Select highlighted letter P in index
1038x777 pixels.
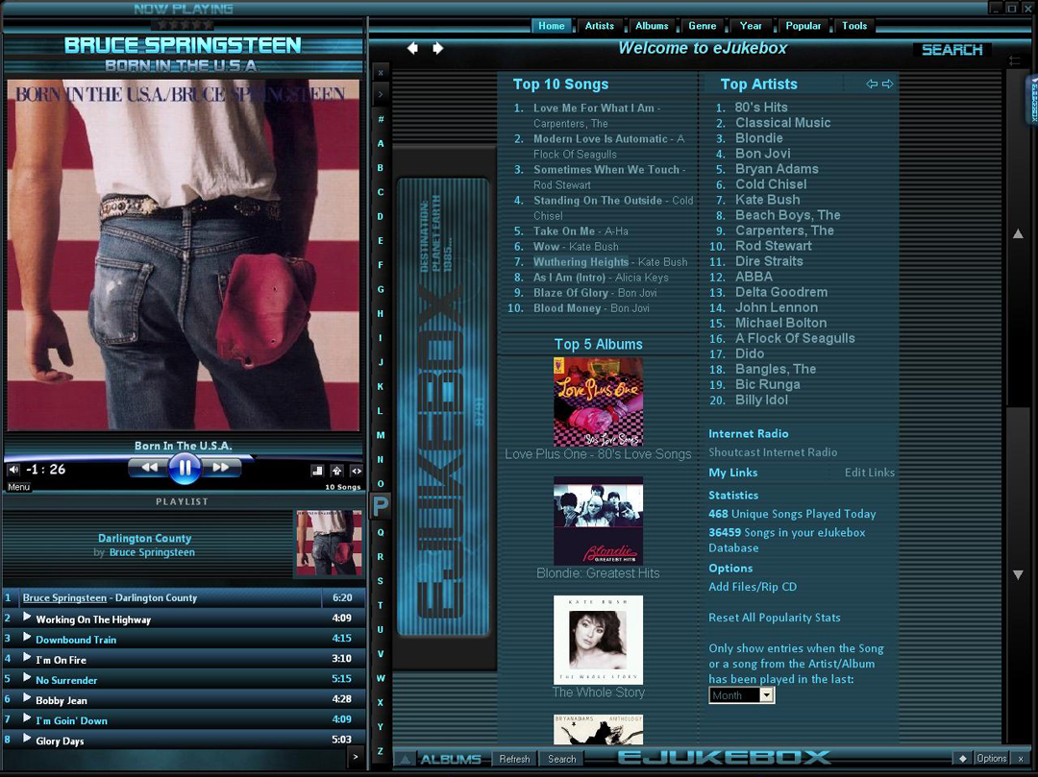click(x=381, y=506)
